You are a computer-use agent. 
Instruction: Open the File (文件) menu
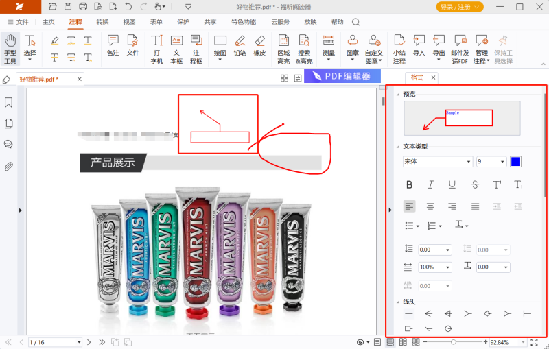(19, 22)
